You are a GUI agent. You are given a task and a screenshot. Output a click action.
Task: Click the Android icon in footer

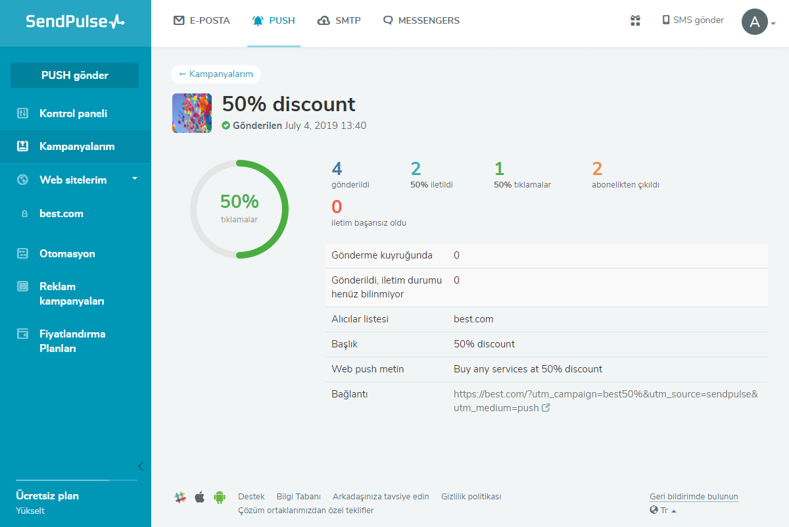coord(219,497)
